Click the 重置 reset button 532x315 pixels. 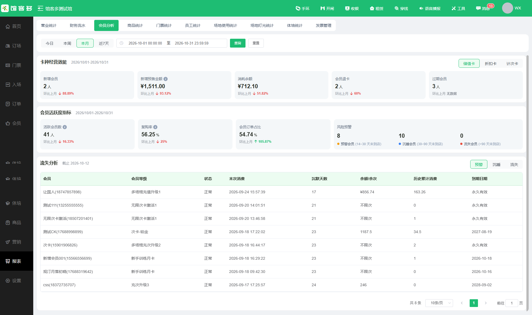tap(256, 43)
